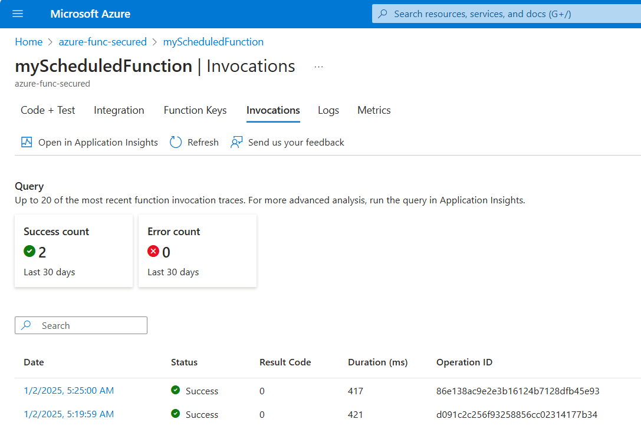The height and width of the screenshot is (442, 641).
Task: Click the red Error count icon
Action: pos(153,252)
